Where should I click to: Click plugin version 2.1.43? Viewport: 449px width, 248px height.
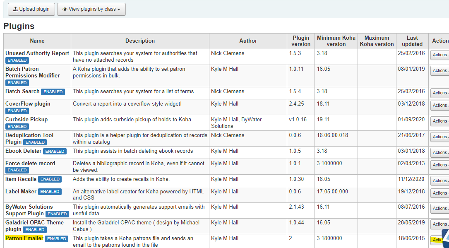pos(296,207)
